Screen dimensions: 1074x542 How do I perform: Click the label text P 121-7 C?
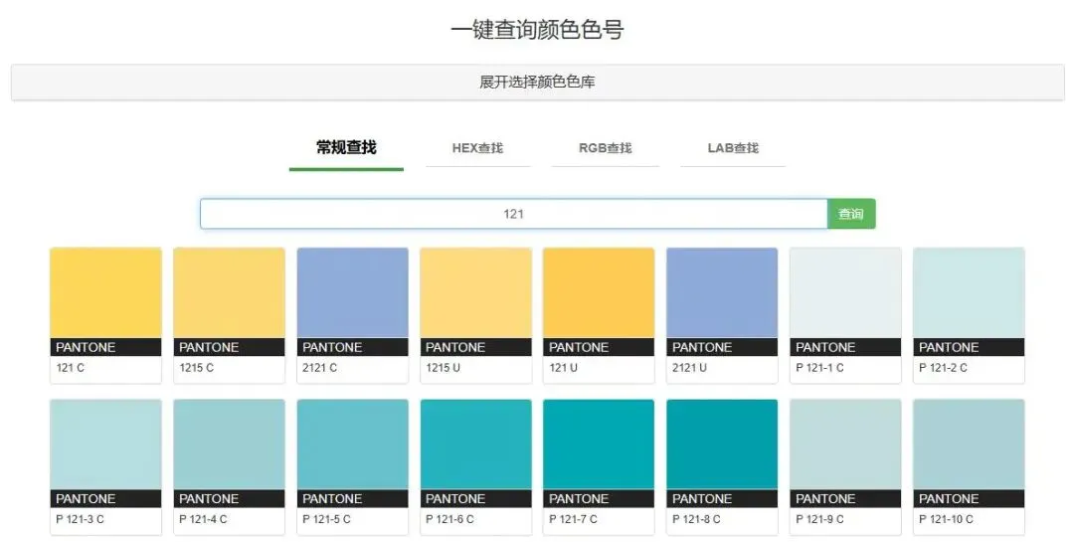574,519
